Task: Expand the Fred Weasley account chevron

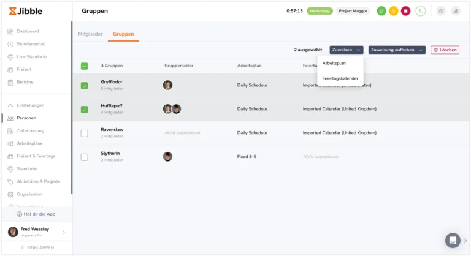Action: 64,232
